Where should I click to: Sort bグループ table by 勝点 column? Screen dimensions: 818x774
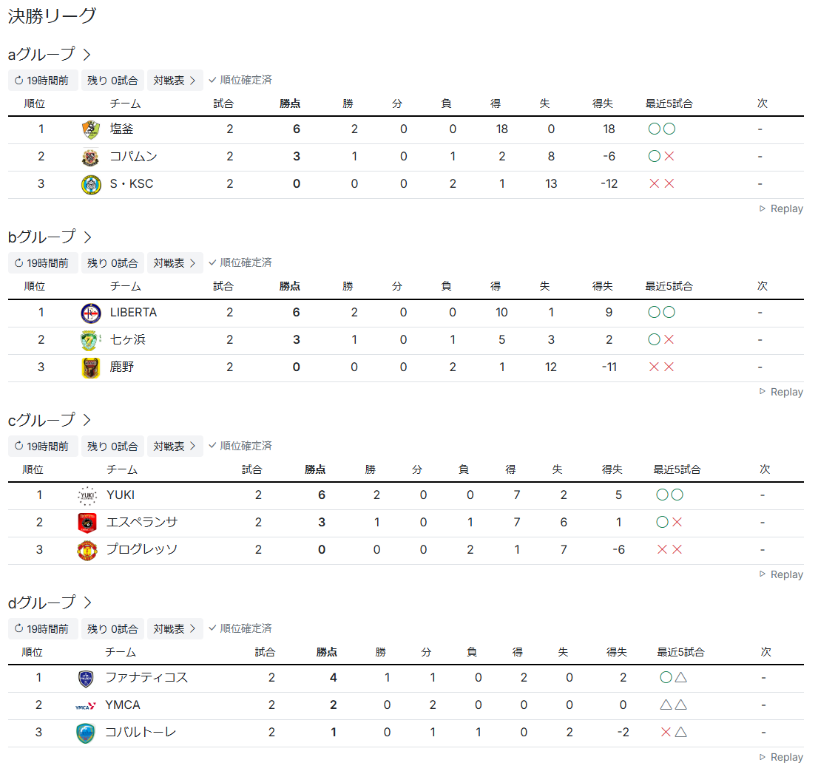click(x=290, y=286)
